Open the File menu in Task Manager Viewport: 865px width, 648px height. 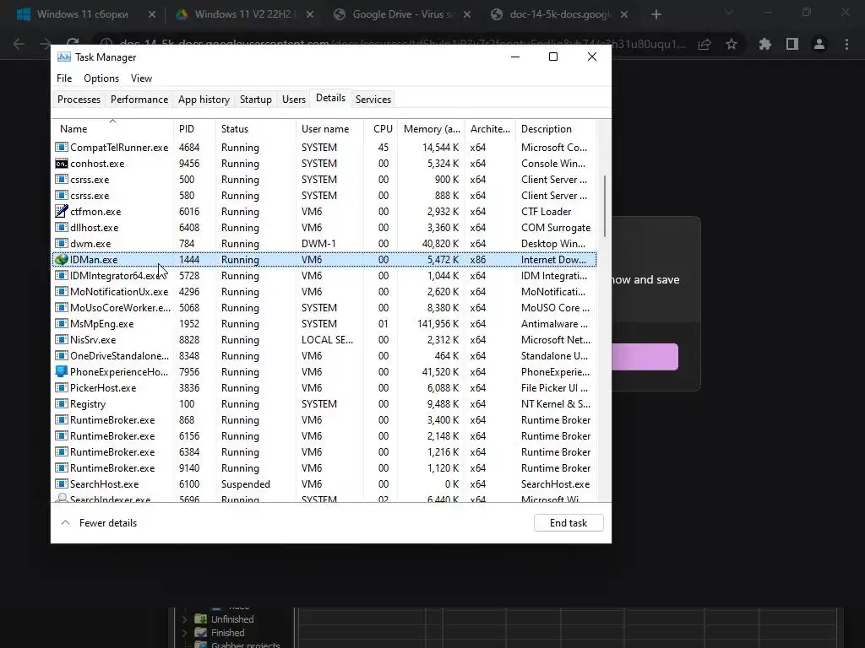[64, 78]
